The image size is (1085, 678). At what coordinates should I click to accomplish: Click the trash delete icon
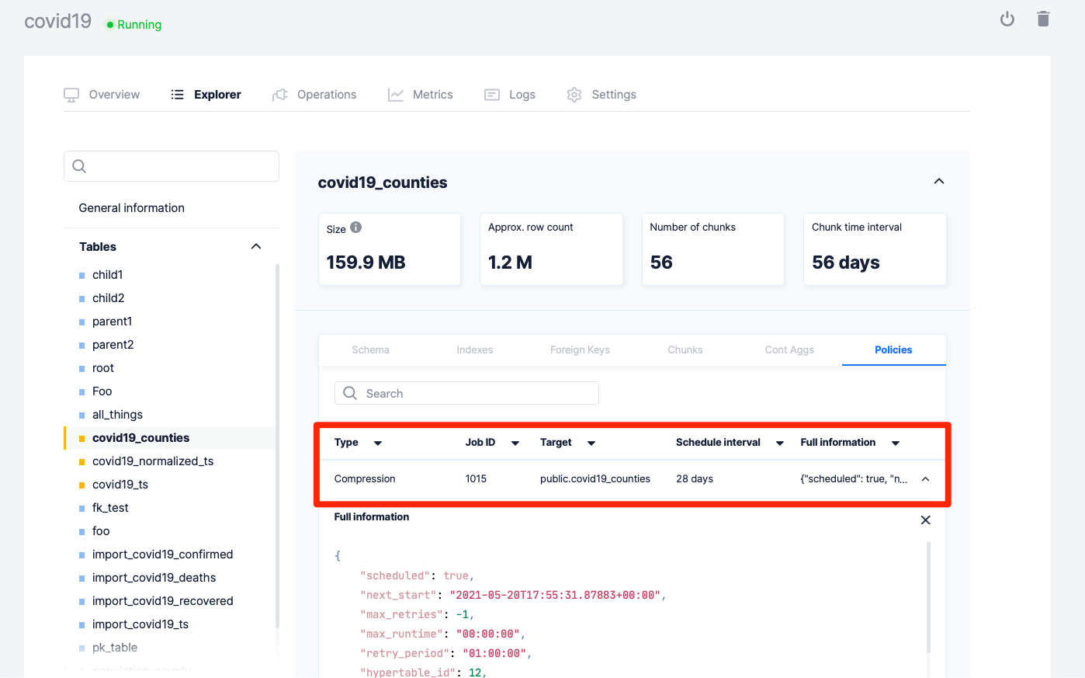tap(1043, 19)
